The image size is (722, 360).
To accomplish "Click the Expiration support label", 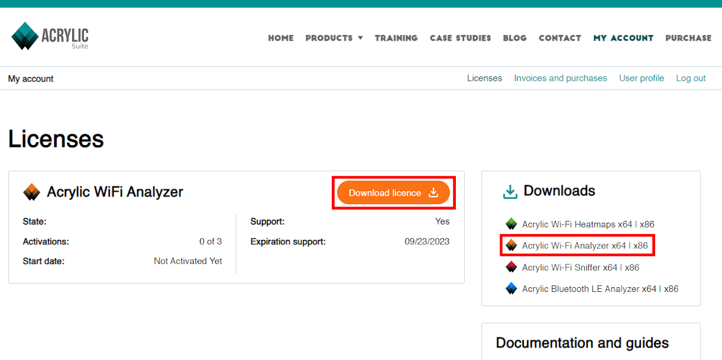I will click(288, 242).
